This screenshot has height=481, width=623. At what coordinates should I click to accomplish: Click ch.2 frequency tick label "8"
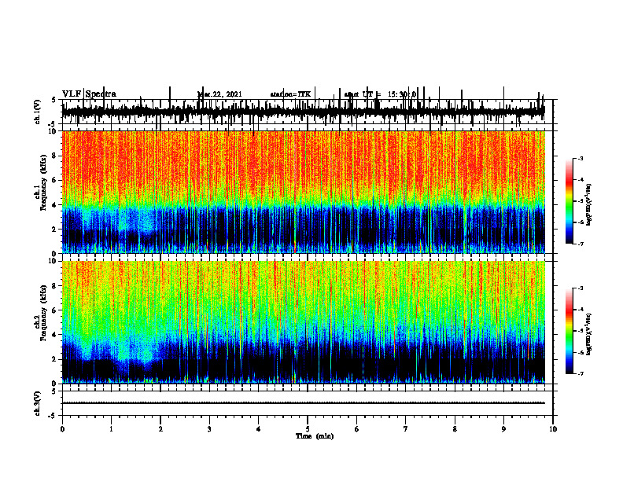coord(55,286)
